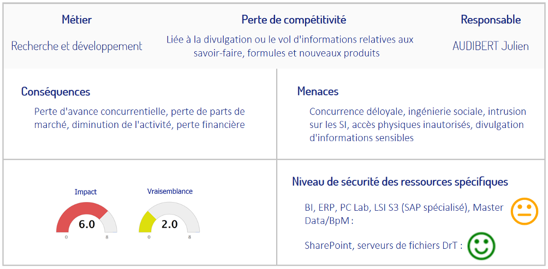Select Recherche et développement text
The width and height of the screenshot is (548, 269).
point(77,46)
